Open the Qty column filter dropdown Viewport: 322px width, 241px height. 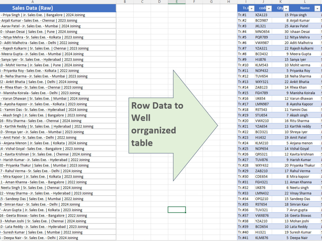(x=286, y=8)
